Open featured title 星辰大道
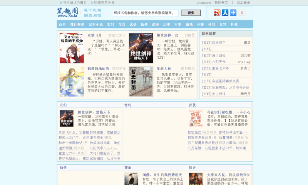The width and height of the screenshot is (308, 185). click(x=164, y=69)
